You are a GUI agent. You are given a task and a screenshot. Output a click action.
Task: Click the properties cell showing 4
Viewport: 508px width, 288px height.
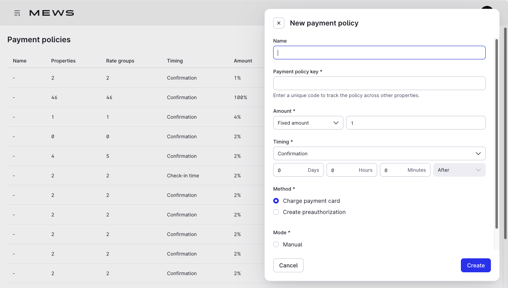tap(53, 156)
